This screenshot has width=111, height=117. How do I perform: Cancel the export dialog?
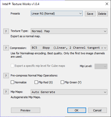(97, 110)
